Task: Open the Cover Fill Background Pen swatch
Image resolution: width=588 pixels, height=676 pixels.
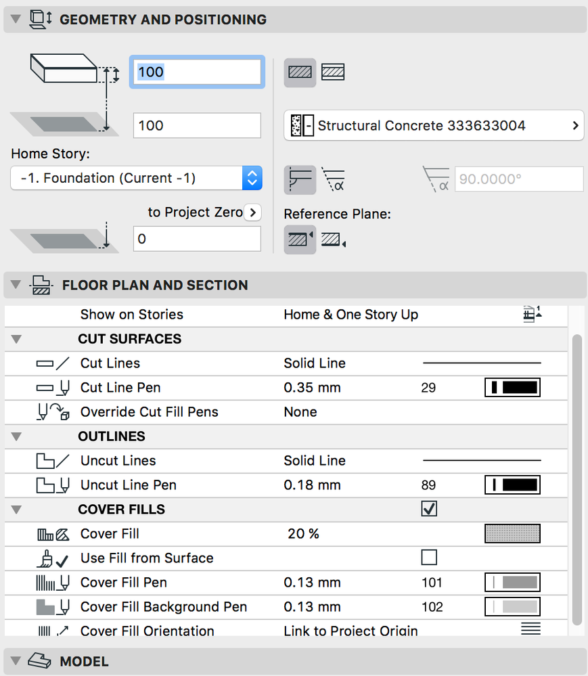Action: point(513,606)
